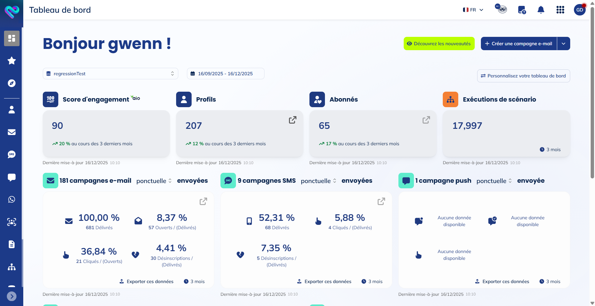Click the page vertical scrollbar

(x=592, y=93)
